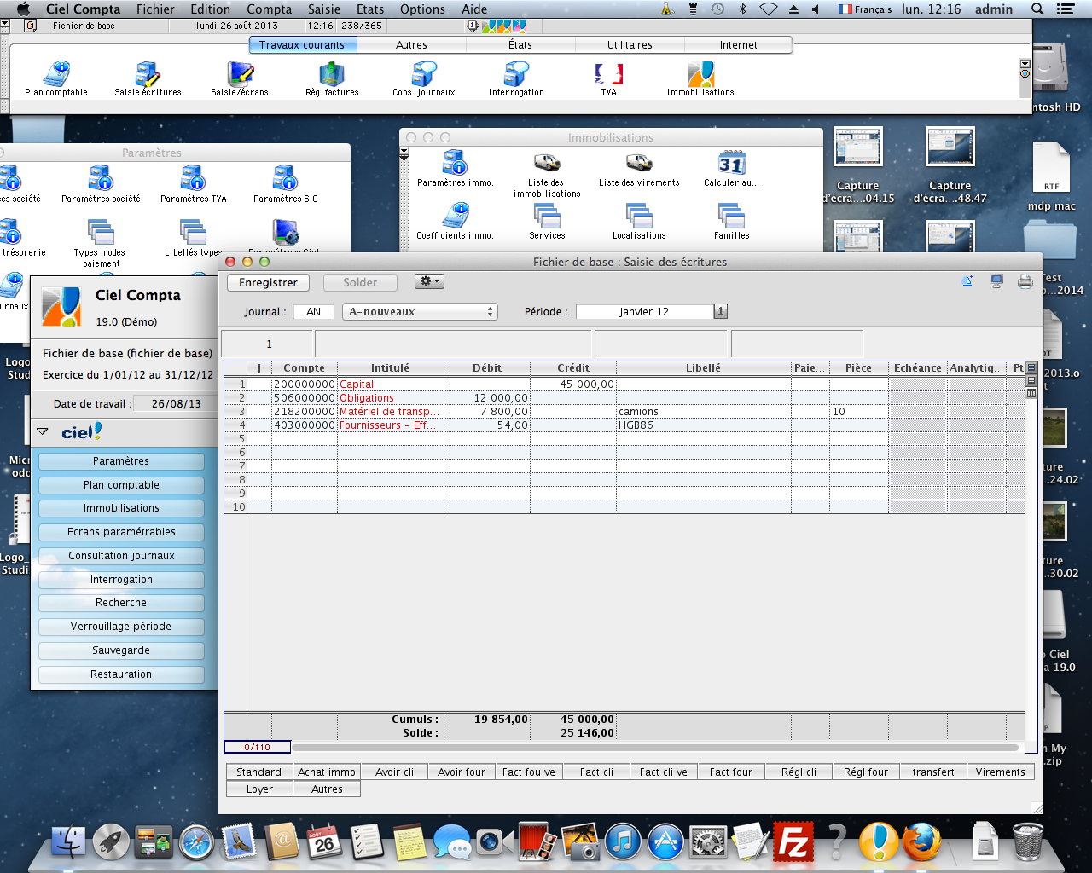Click Verrouillage période button
Screen dimensions: 1092x873
[121, 627]
